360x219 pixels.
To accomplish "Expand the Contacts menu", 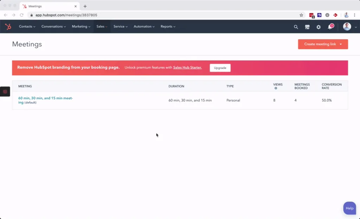I will tap(27, 26).
